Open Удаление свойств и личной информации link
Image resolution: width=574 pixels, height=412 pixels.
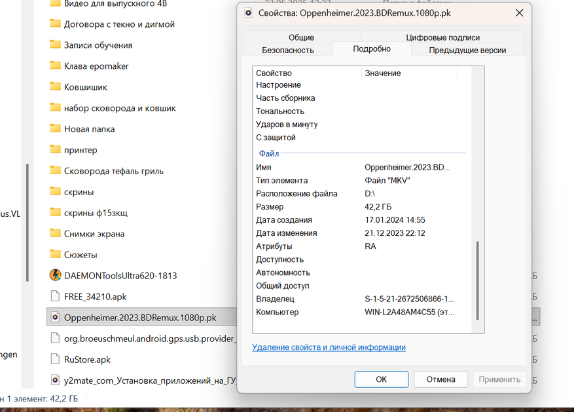click(x=329, y=347)
